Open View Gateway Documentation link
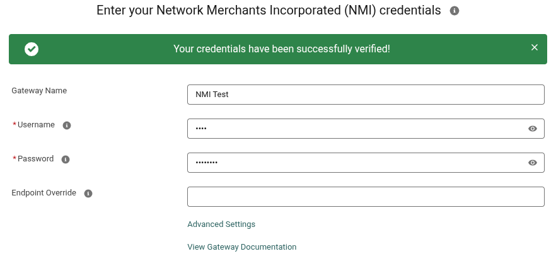Viewport: 556px width, 261px height. pos(242,247)
